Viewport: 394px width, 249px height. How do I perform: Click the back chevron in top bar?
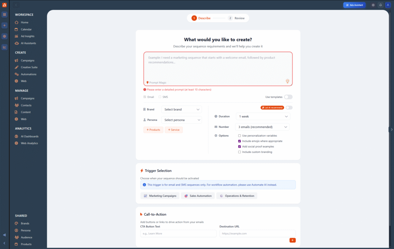[16, 5]
